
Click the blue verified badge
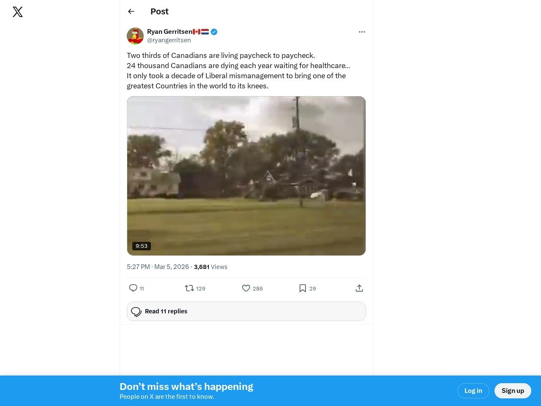click(x=214, y=32)
